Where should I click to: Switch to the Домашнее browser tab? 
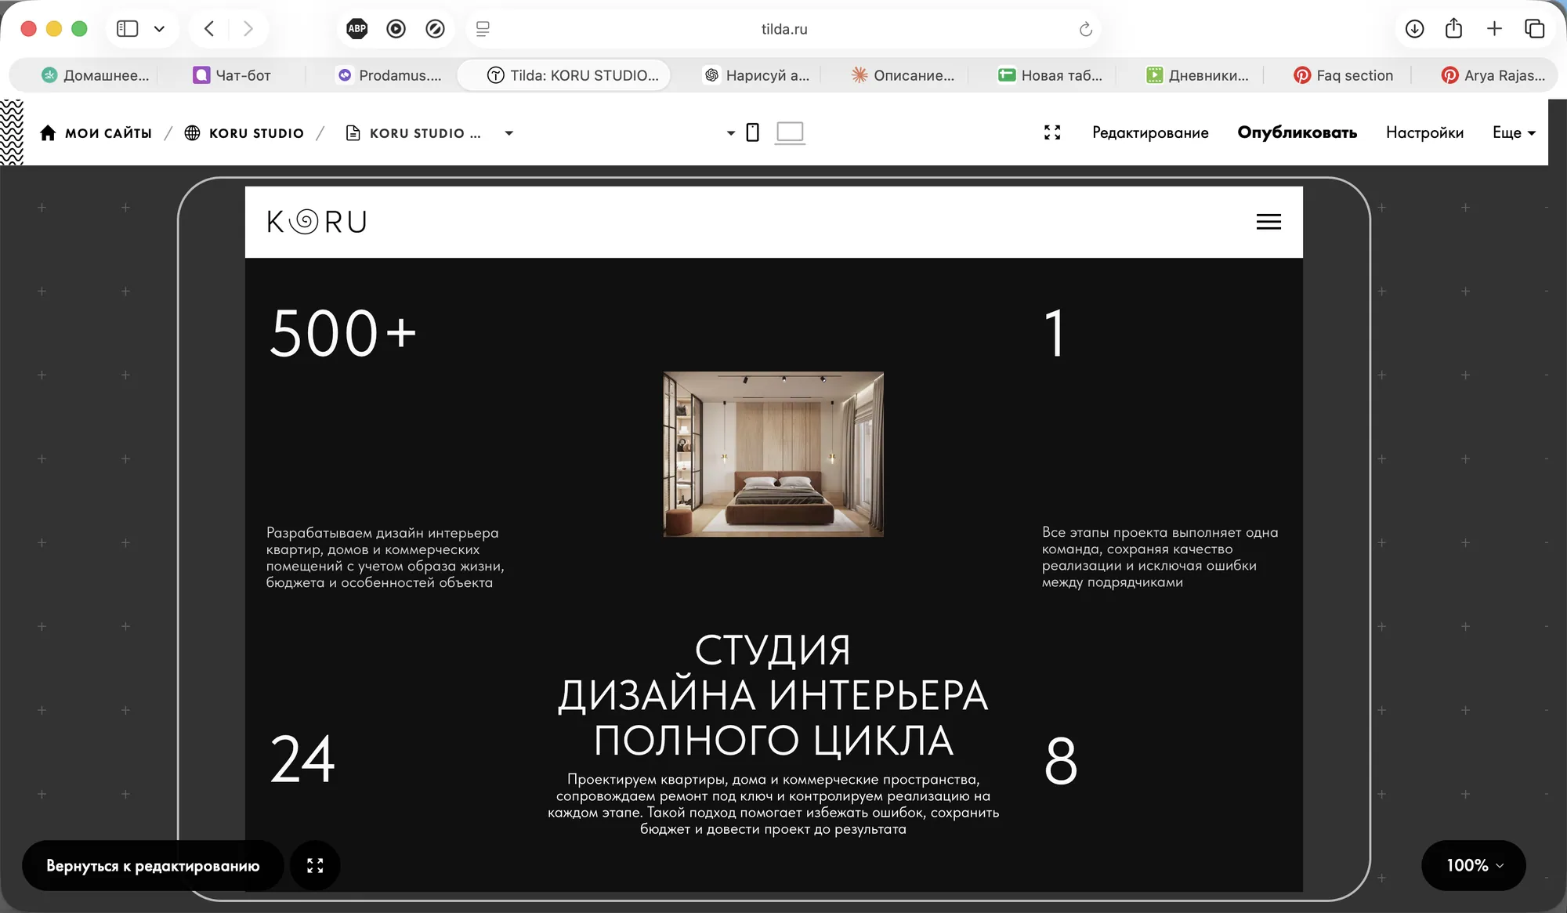point(94,75)
